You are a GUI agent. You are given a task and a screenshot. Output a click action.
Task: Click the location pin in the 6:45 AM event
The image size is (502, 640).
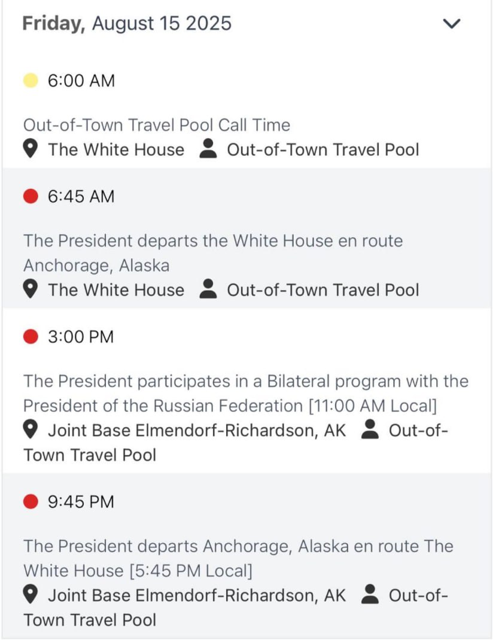point(31,290)
